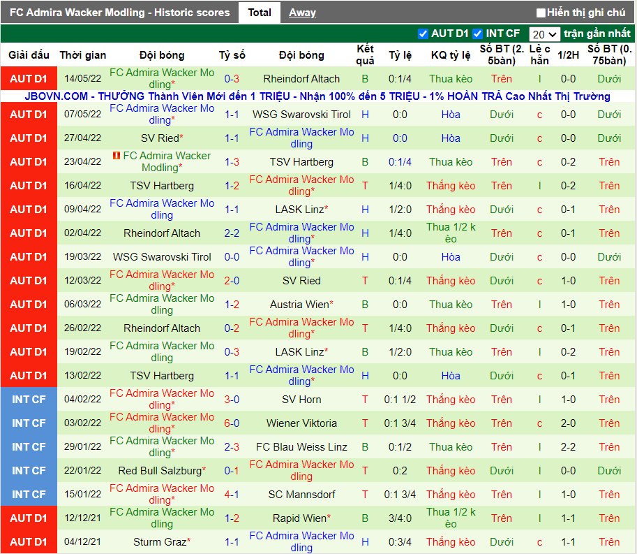The width and height of the screenshot is (637, 554).
Task: Click FC Admira Wacker Modling - Historic scores title
Action: pos(119,13)
